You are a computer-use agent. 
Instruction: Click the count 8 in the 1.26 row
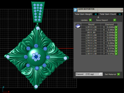104,30
